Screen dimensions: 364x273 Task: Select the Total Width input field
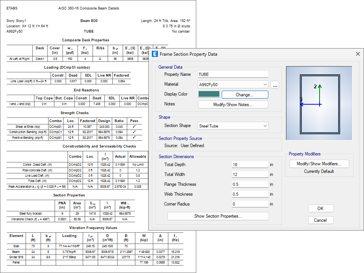pyautogui.click(x=250, y=175)
